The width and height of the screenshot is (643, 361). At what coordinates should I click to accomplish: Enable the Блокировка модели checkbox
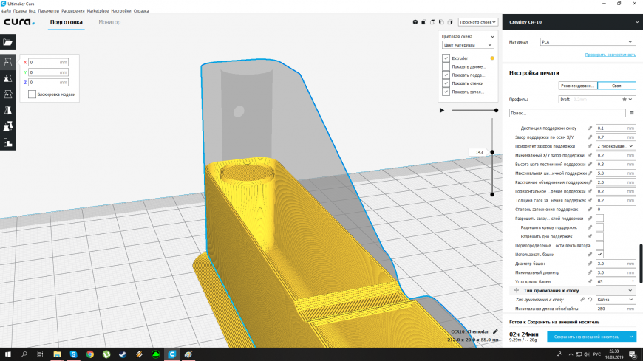(x=32, y=94)
